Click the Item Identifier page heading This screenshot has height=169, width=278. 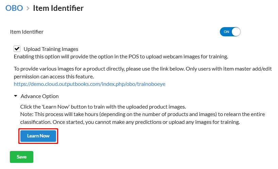tap(58, 8)
